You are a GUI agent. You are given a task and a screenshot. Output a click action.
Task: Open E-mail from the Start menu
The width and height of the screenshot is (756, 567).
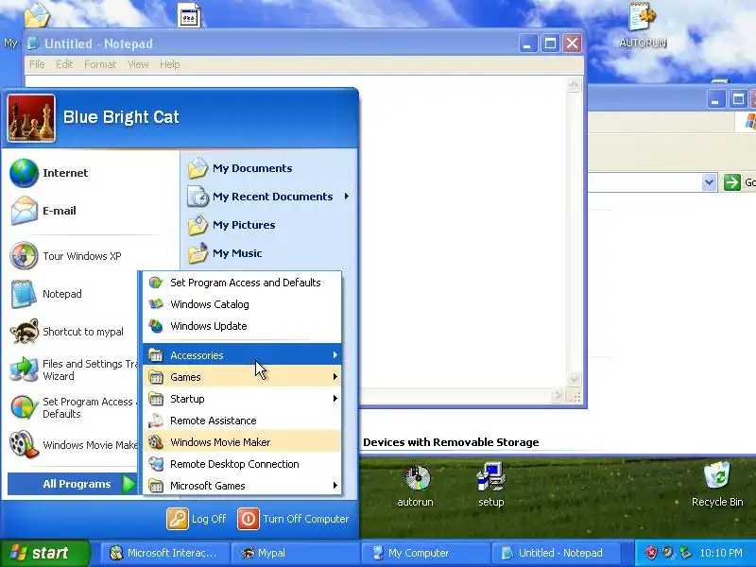tap(59, 211)
